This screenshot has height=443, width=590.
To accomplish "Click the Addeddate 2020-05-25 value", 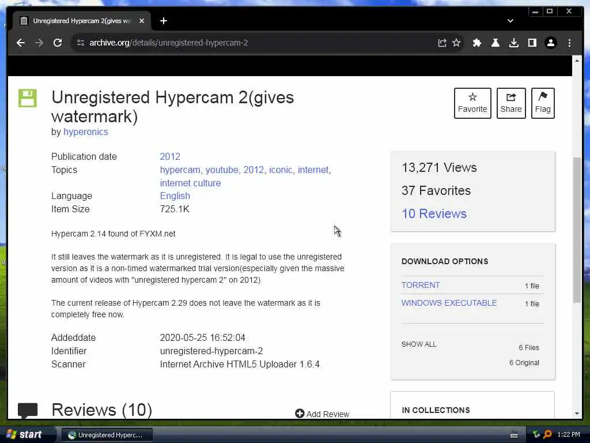I will pyautogui.click(x=202, y=338).
